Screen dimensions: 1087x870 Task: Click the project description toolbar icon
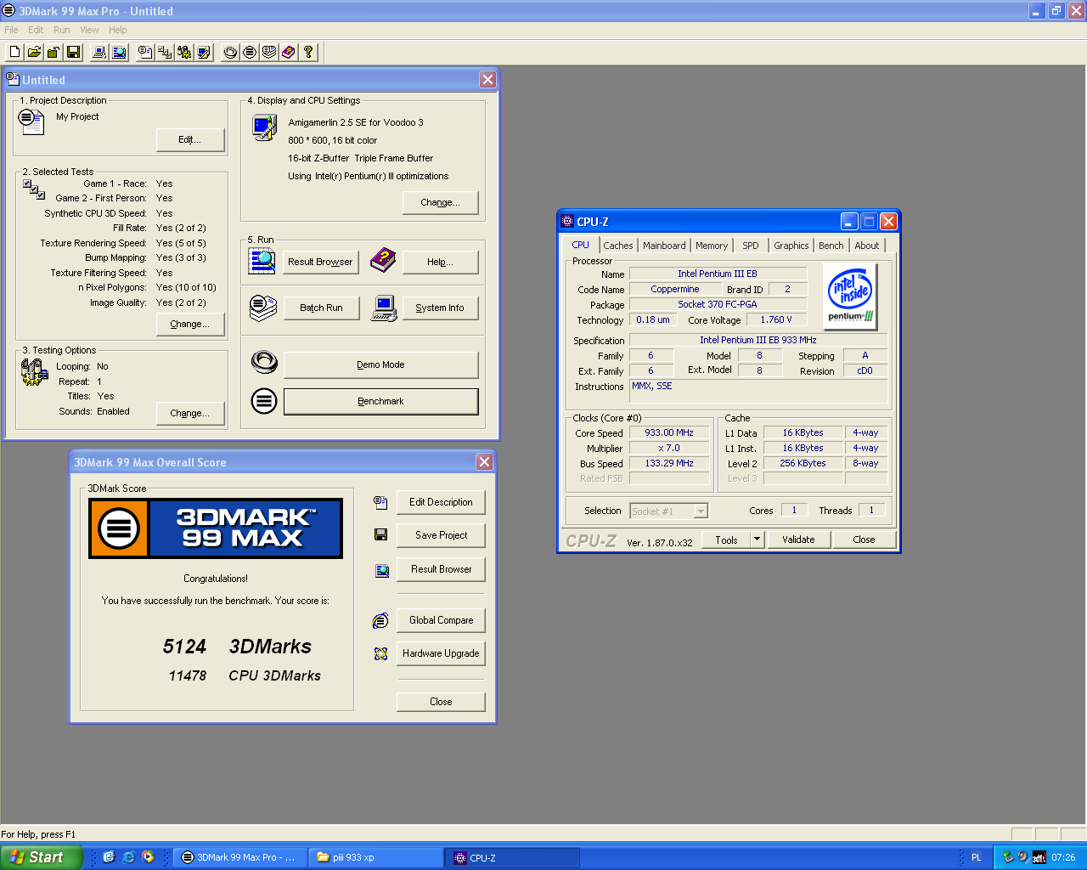pos(145,52)
